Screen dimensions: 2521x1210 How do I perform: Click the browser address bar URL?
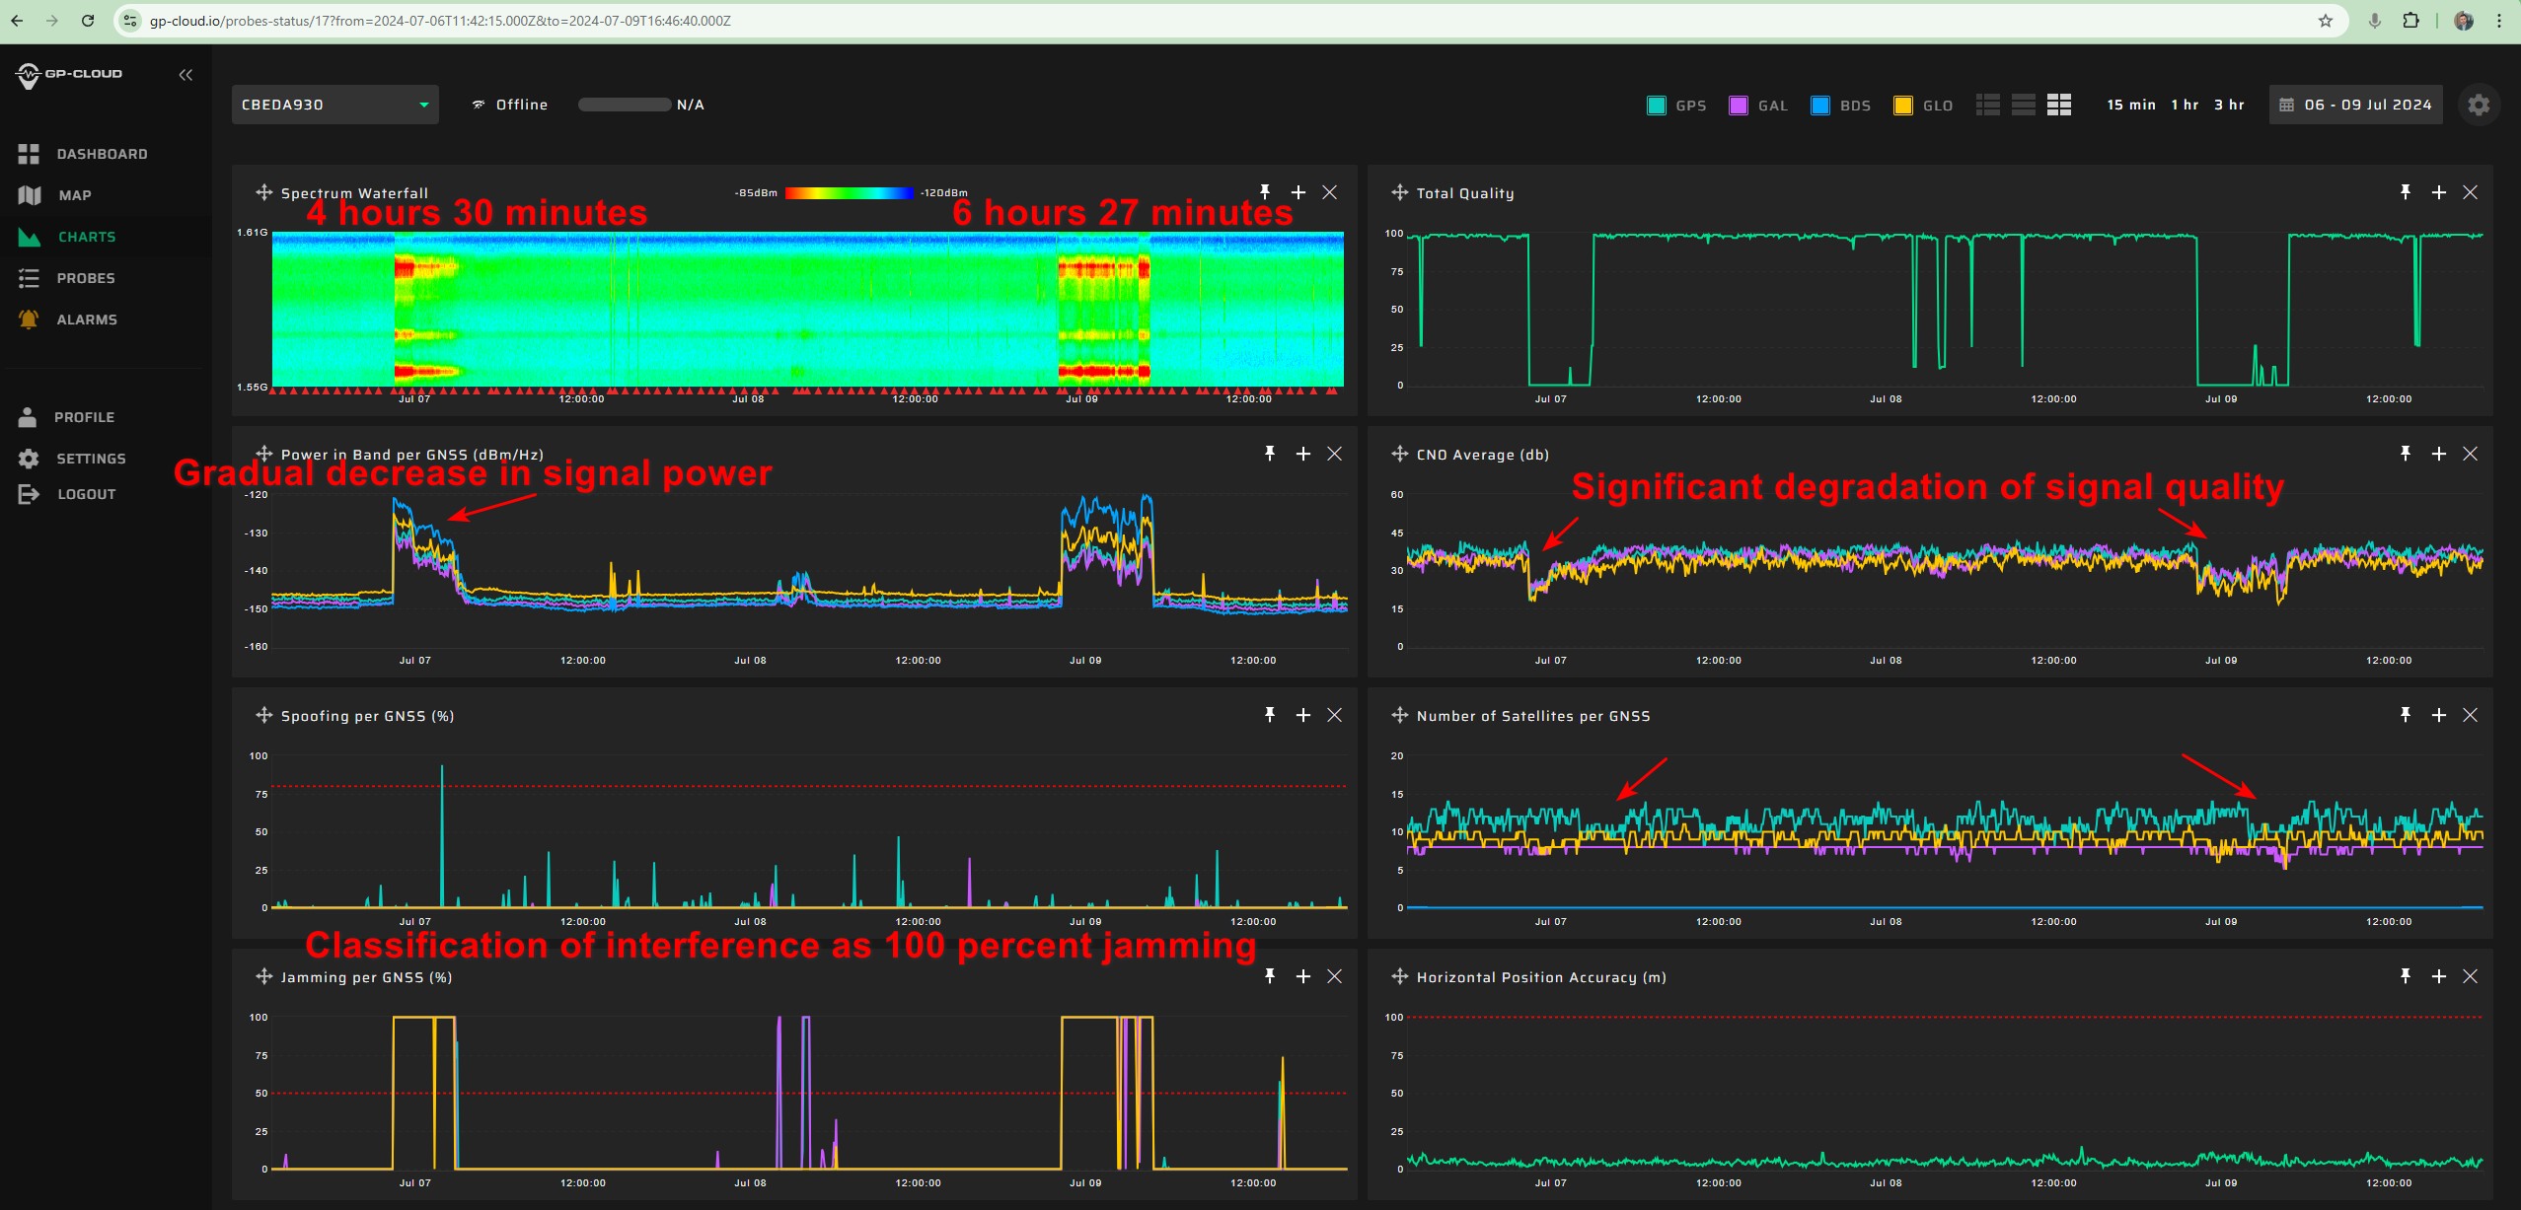tap(440, 21)
